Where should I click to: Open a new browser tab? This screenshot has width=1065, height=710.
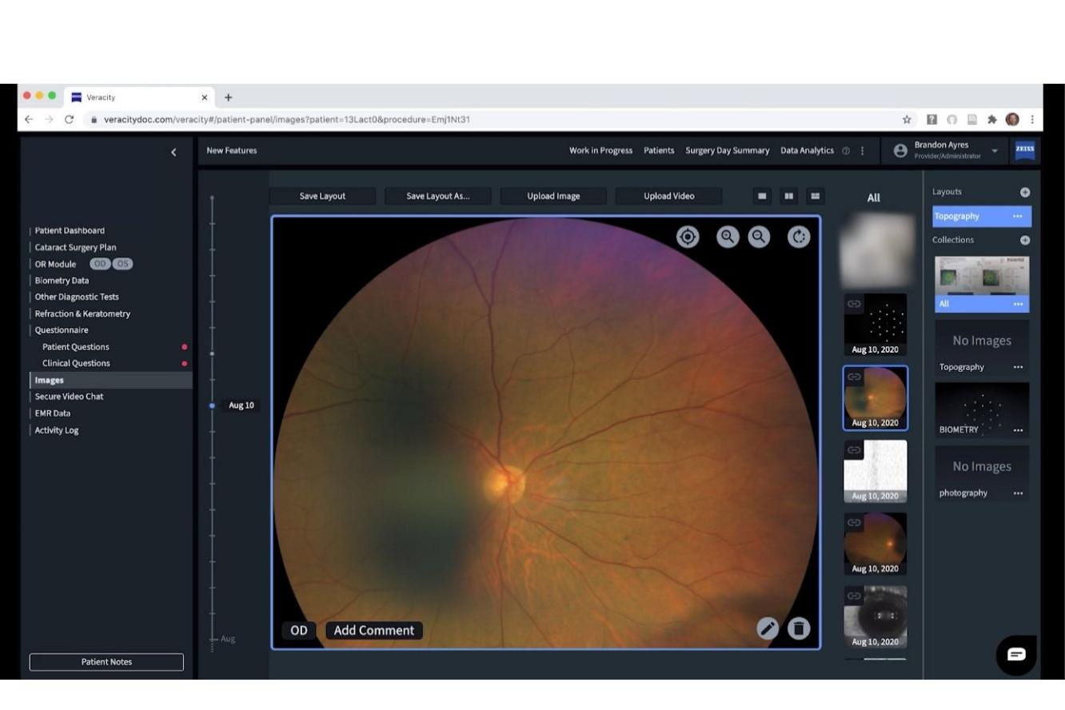click(x=228, y=98)
